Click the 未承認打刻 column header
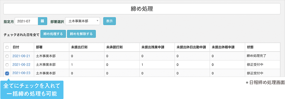 pos(122,47)
